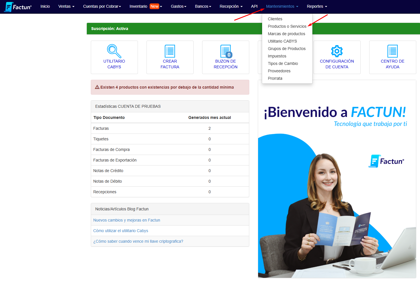The image size is (420, 299).
Task: Expand the Gastos dropdown menu
Action: [x=178, y=6]
